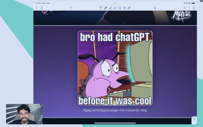Select the yellow pen tool

coord(105,8)
